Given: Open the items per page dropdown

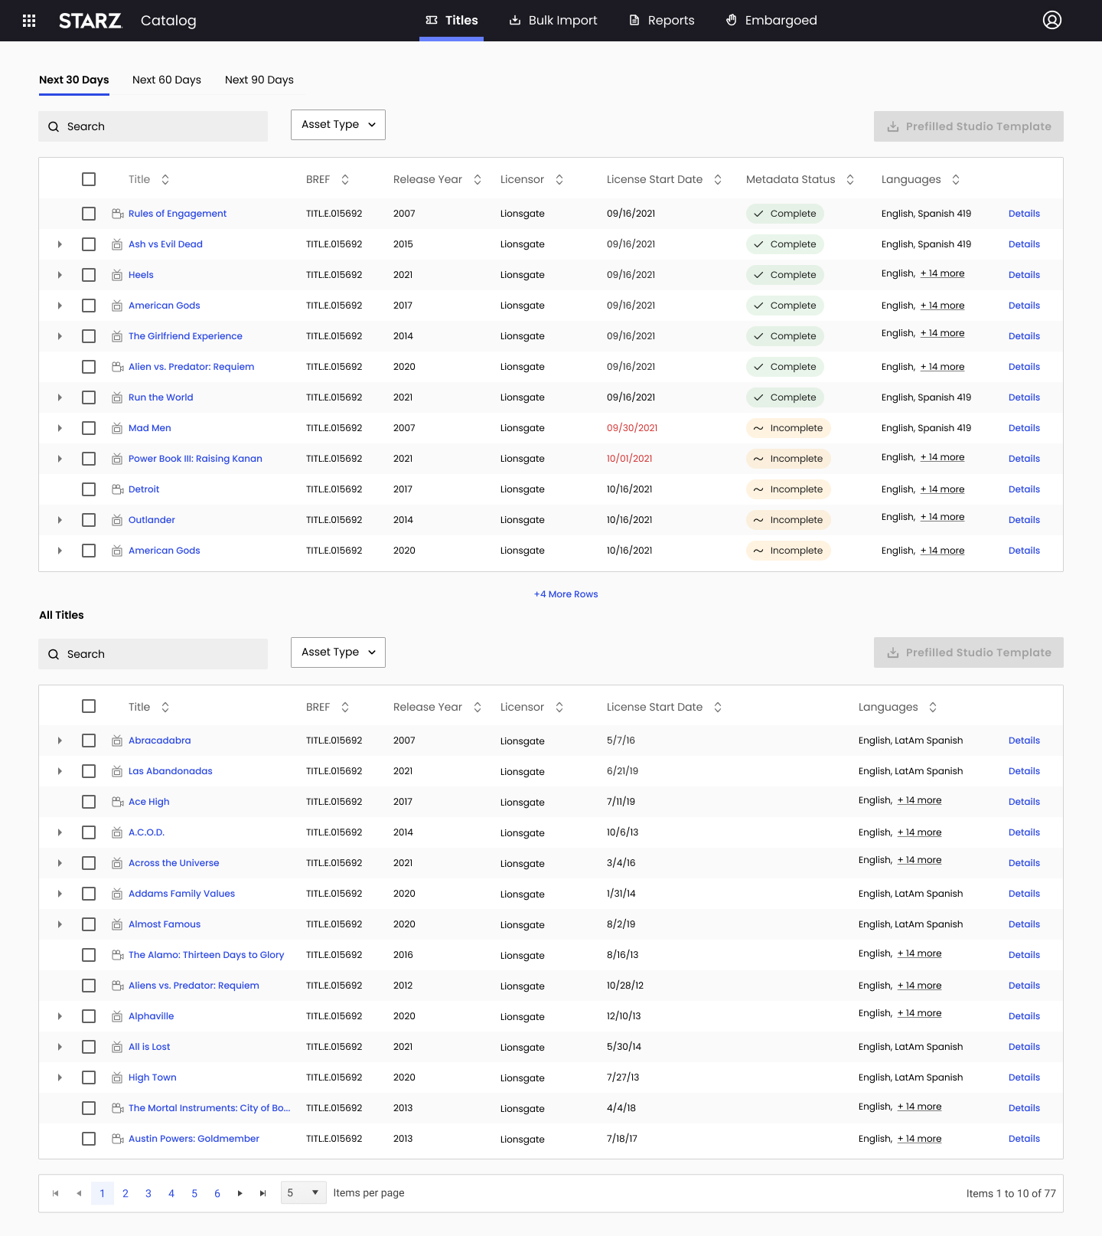Looking at the screenshot, I should [x=304, y=1192].
